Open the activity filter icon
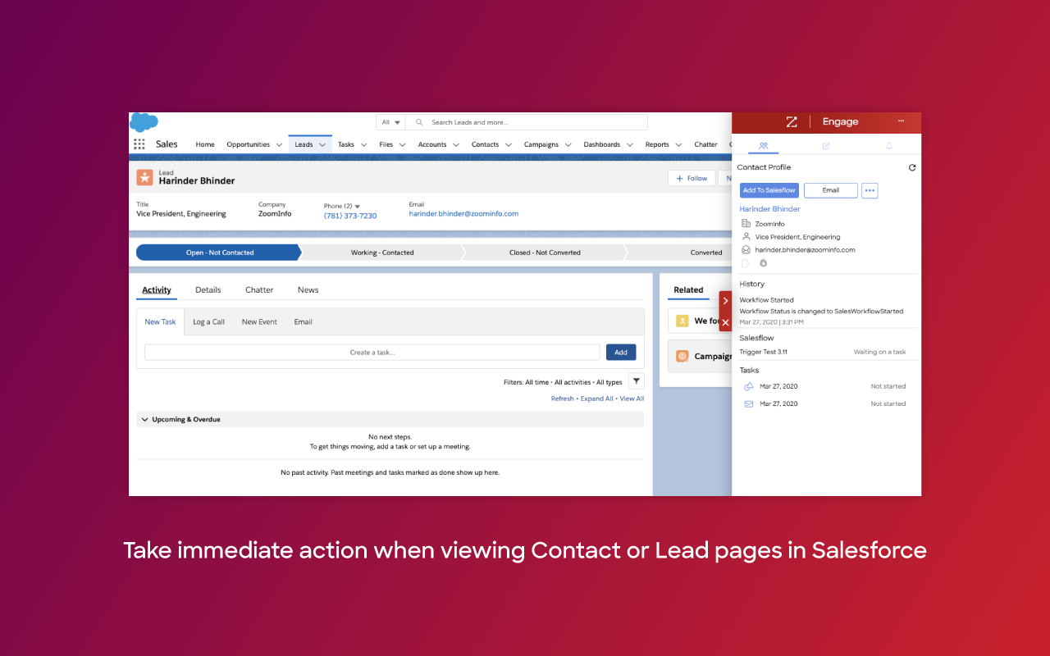This screenshot has width=1050, height=656. 636,380
